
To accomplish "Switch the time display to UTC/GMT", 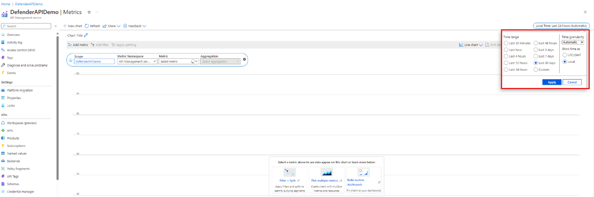I will point(565,55).
